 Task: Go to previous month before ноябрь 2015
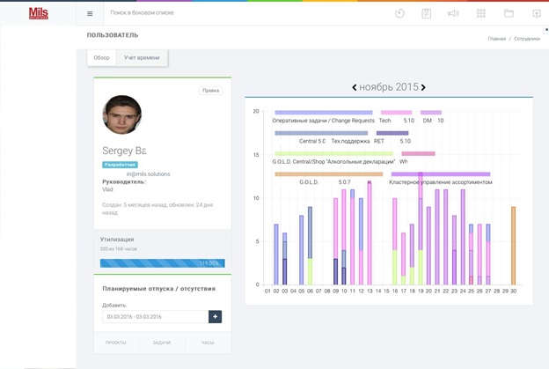pyautogui.click(x=355, y=87)
